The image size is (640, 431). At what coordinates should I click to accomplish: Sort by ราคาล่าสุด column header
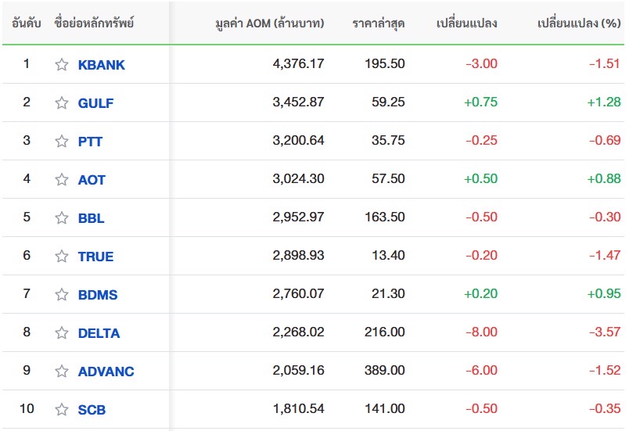click(379, 23)
